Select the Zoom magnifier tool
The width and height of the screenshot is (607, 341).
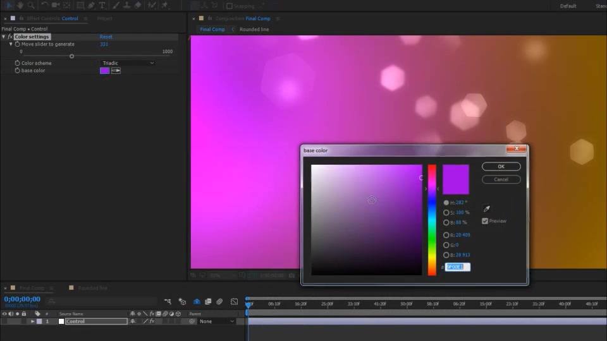[31, 5]
